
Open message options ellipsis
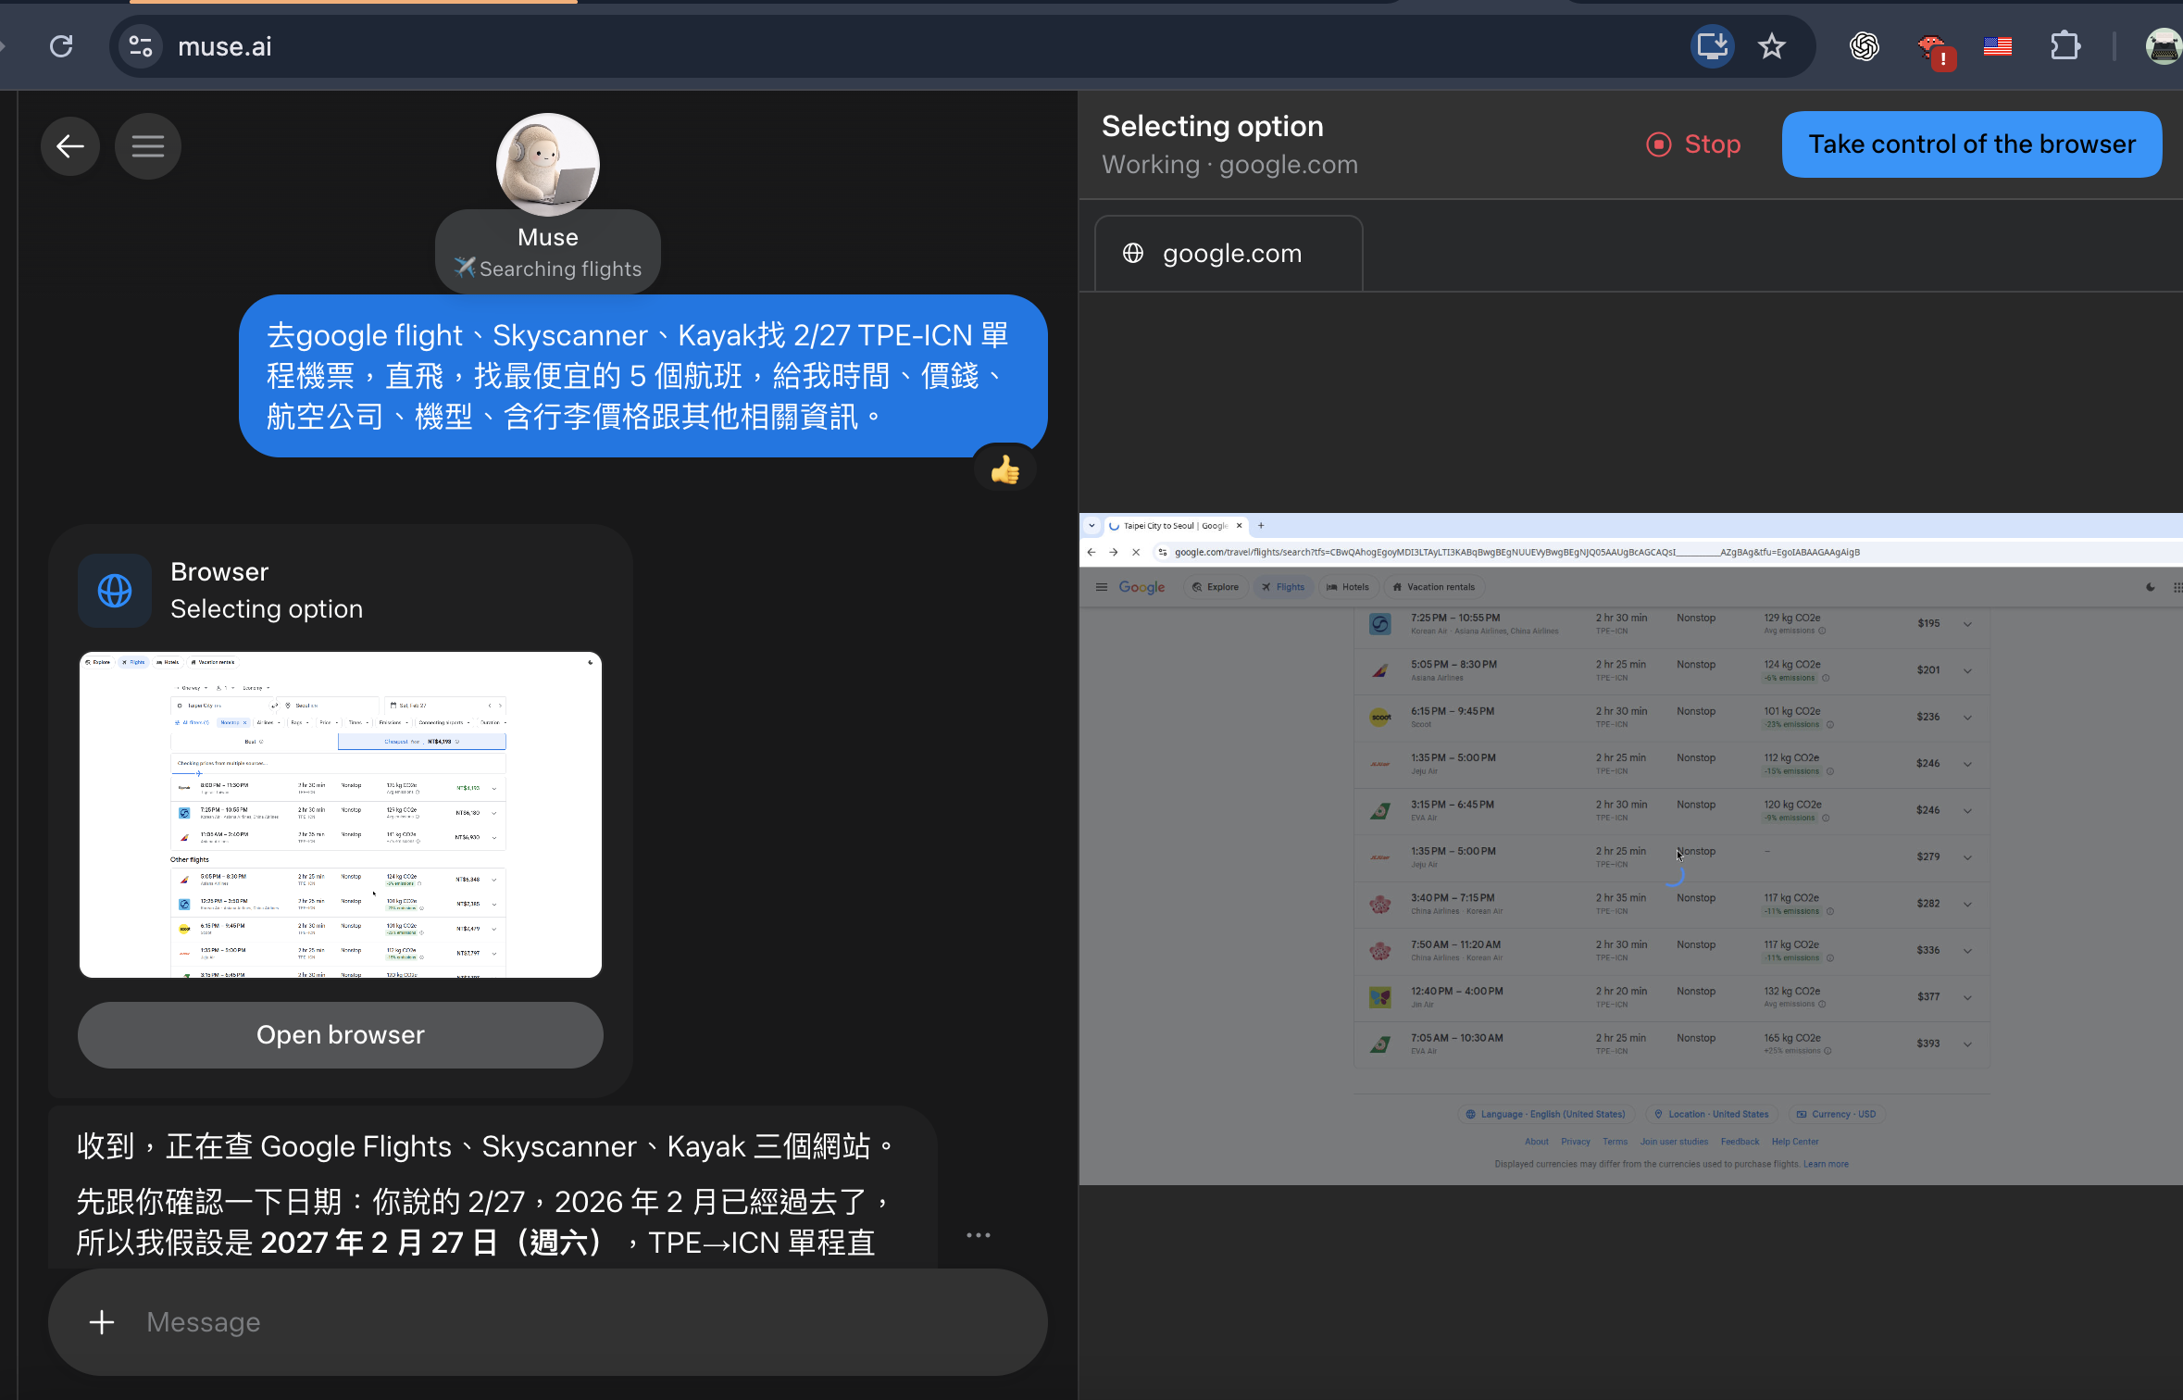coord(979,1235)
